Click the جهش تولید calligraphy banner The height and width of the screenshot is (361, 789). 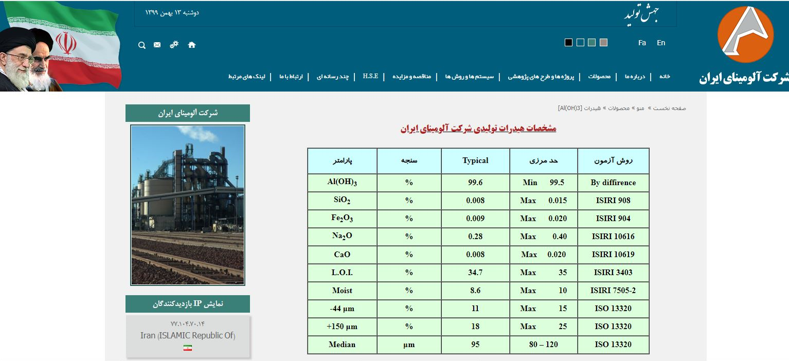641,15
